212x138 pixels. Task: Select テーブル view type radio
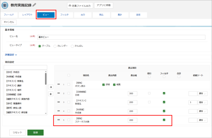[39, 46]
